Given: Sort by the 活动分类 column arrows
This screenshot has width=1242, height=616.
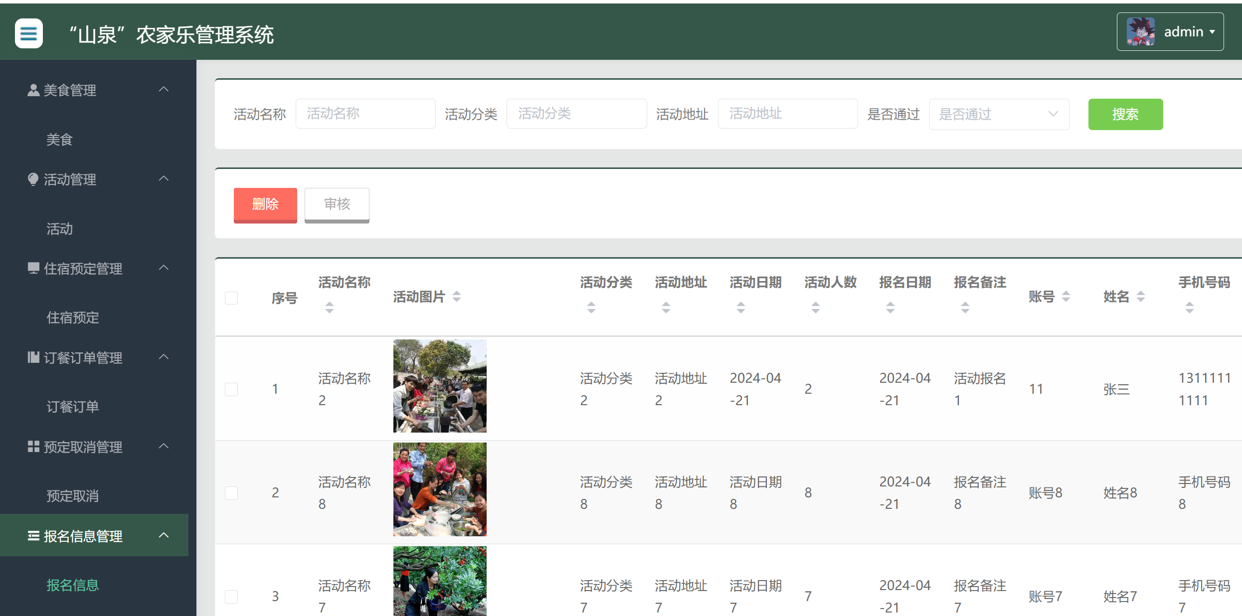Looking at the screenshot, I should (591, 308).
